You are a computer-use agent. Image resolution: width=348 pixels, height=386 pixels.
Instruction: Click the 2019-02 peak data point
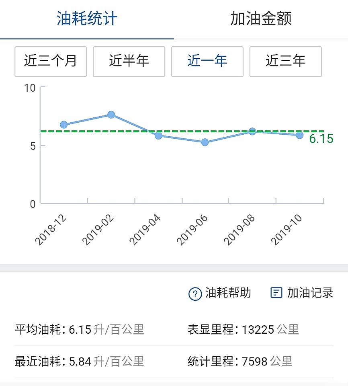(111, 115)
